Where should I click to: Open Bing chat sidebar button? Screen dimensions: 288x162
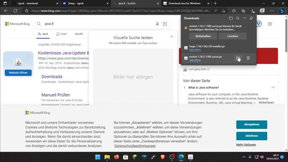click(x=282, y=11)
